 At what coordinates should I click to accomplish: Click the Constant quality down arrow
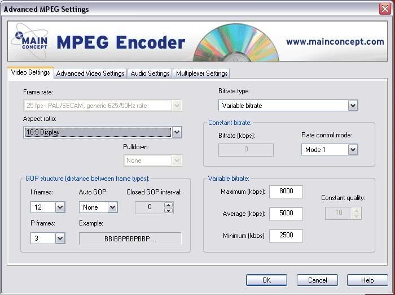356,216
